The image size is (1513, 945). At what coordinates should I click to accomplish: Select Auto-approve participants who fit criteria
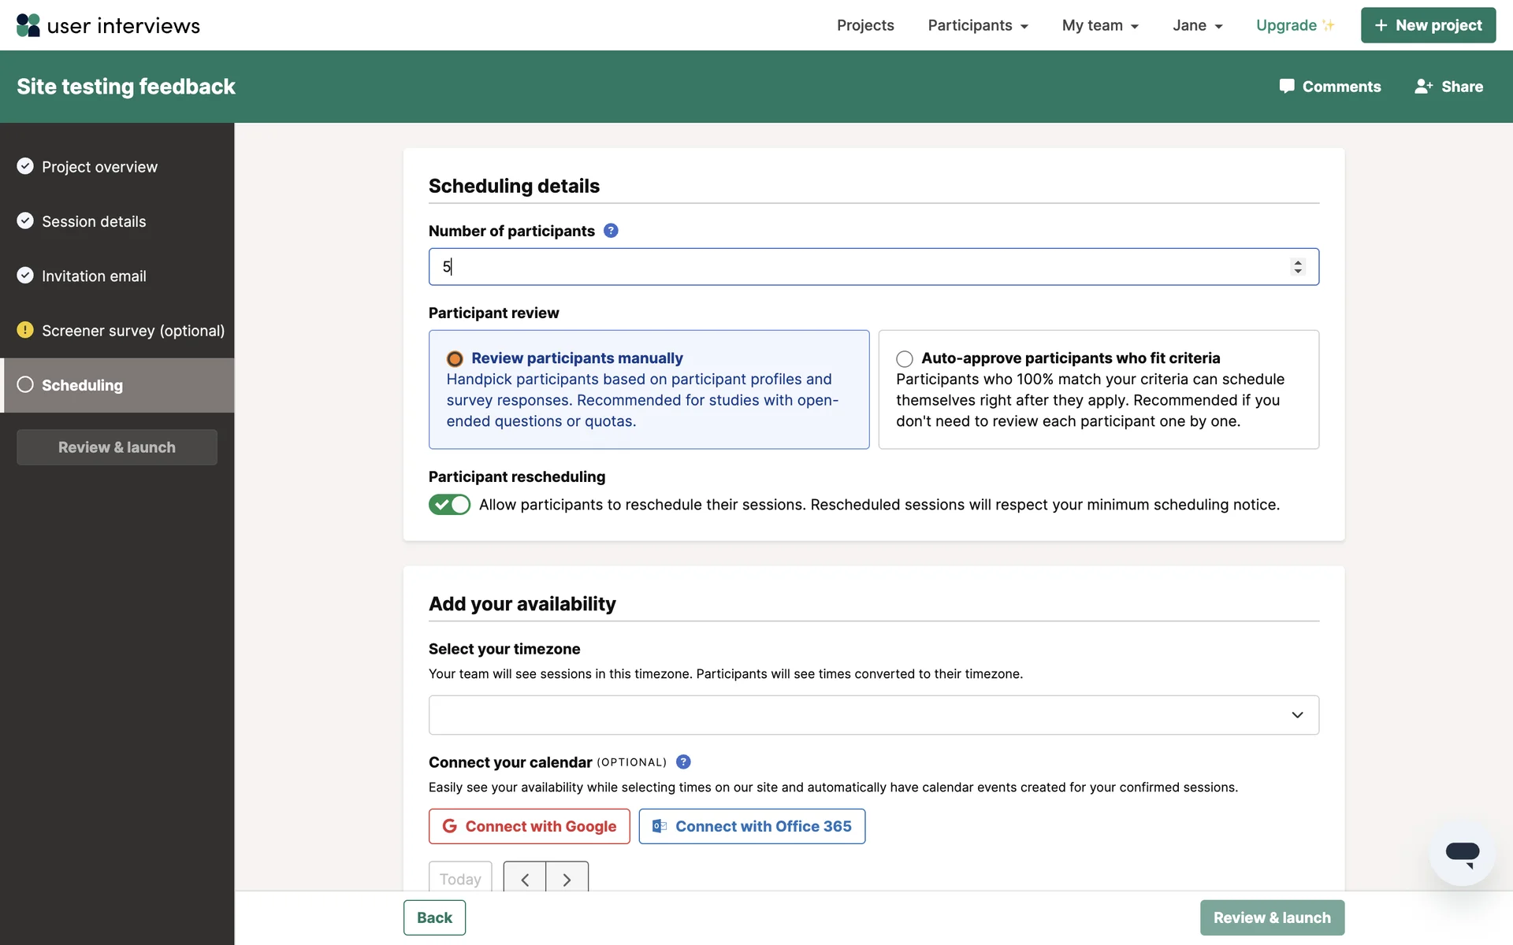click(905, 359)
